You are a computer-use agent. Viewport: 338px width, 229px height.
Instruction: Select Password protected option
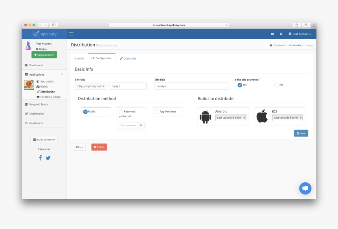pos(121,112)
